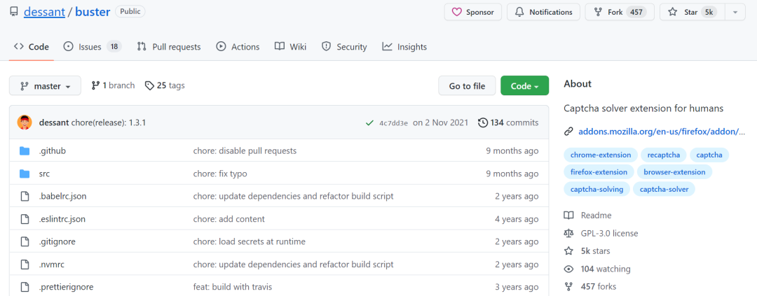Click the .prettierignore file icon

25,287
